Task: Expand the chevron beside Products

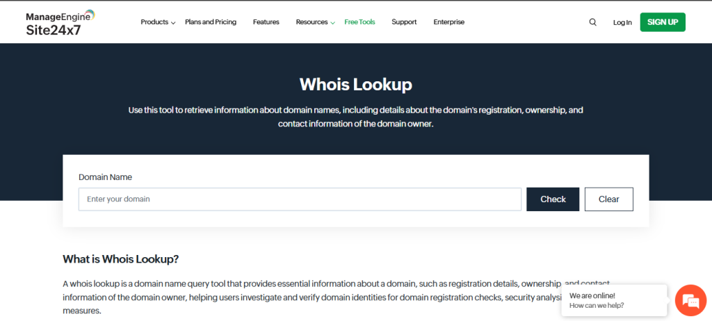Action: point(173,23)
